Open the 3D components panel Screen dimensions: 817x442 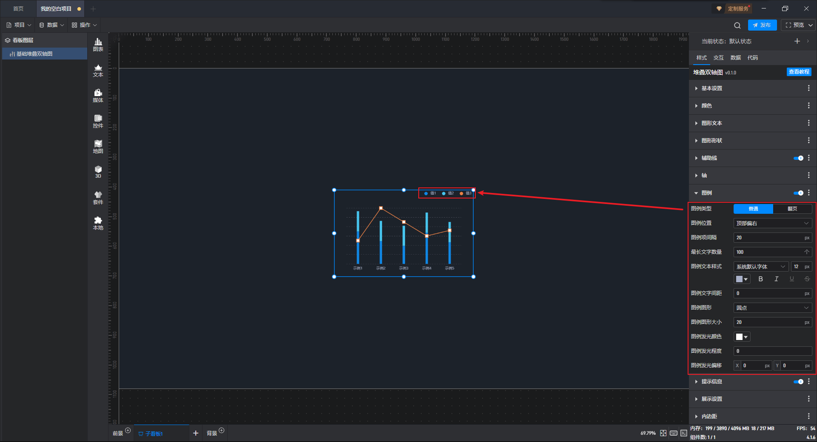(98, 172)
